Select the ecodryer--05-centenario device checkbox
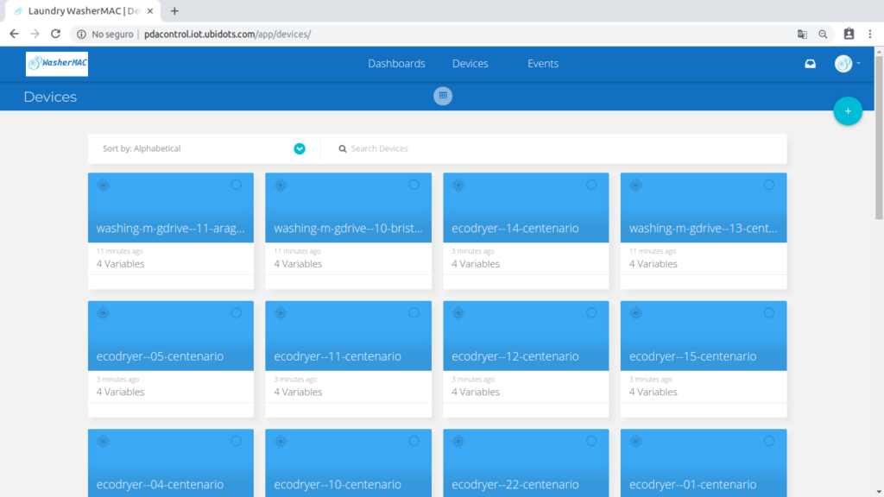The image size is (884, 497). 237,312
